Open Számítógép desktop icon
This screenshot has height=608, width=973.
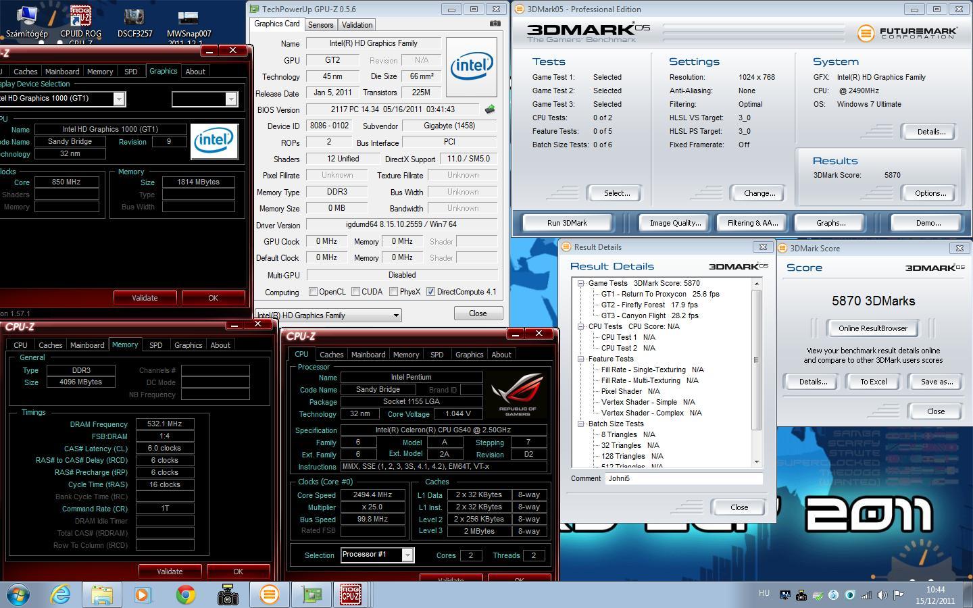click(x=26, y=21)
